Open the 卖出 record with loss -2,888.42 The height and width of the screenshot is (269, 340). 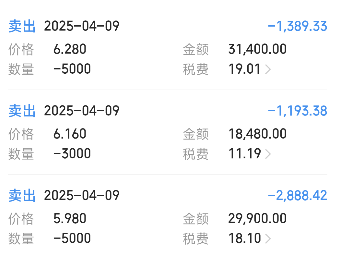pyautogui.click(x=167, y=217)
